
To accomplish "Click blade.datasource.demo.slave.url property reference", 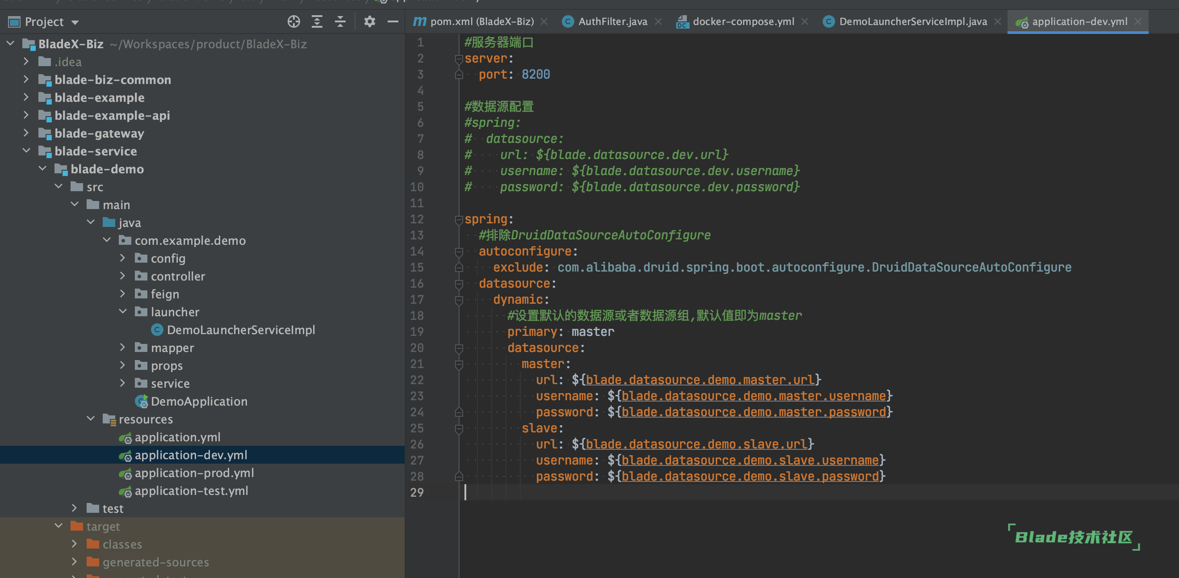I will [696, 444].
